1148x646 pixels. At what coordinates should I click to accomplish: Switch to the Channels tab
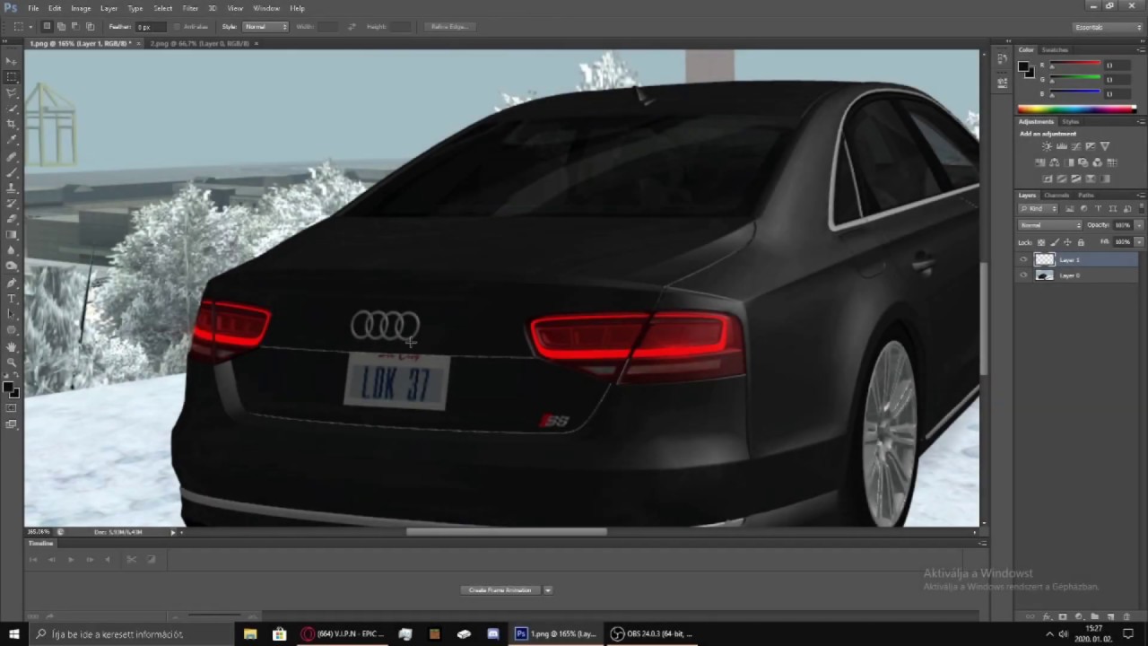coord(1057,195)
